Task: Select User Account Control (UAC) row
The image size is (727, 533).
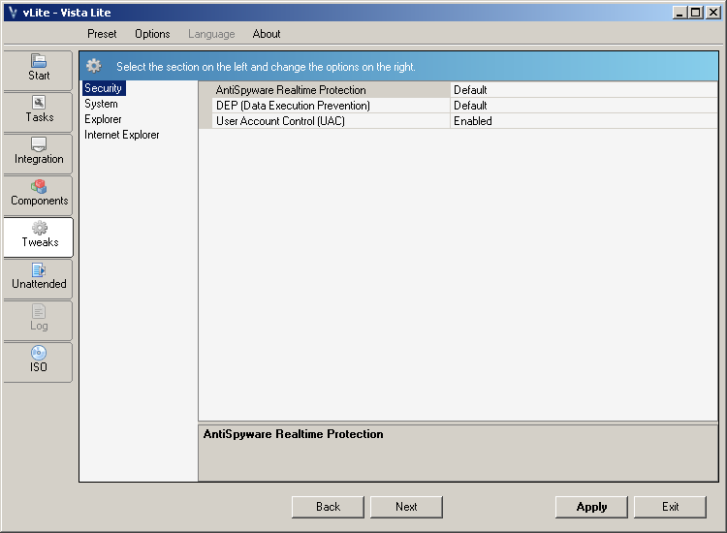Action: [x=458, y=121]
